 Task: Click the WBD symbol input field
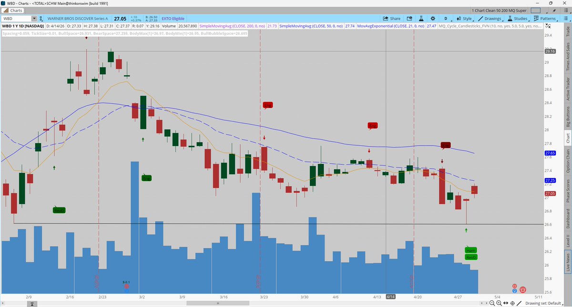click(17, 19)
